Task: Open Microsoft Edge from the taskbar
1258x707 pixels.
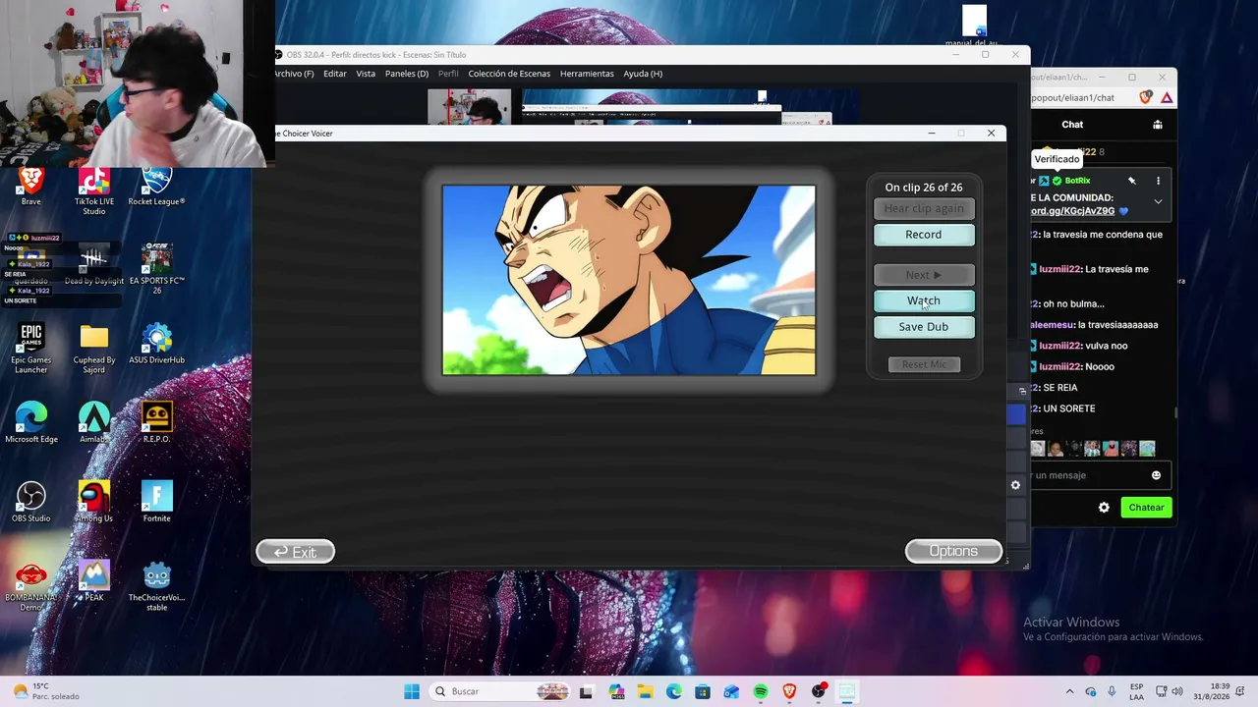Action: 674,691
